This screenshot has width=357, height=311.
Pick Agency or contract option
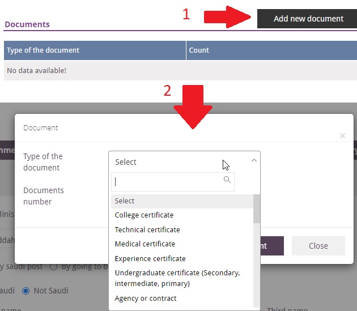click(x=146, y=299)
